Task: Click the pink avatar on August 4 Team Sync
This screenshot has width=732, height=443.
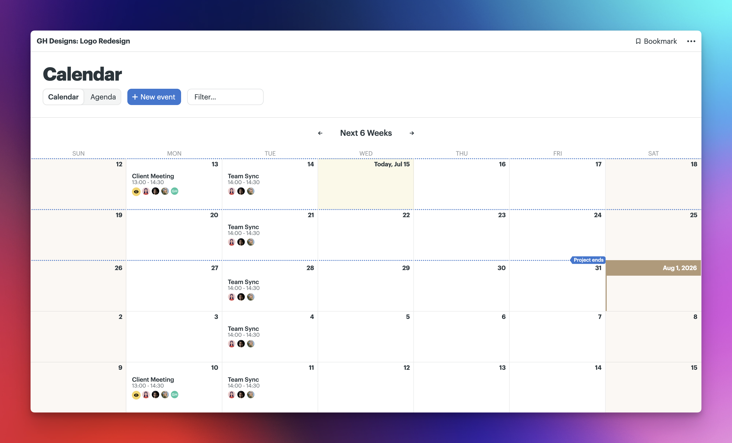Action: [x=232, y=344]
